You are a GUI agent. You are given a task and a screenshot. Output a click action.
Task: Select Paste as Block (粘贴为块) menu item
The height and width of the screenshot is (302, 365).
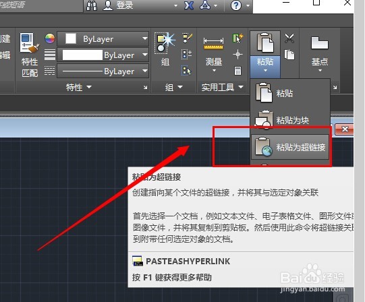pos(290,120)
